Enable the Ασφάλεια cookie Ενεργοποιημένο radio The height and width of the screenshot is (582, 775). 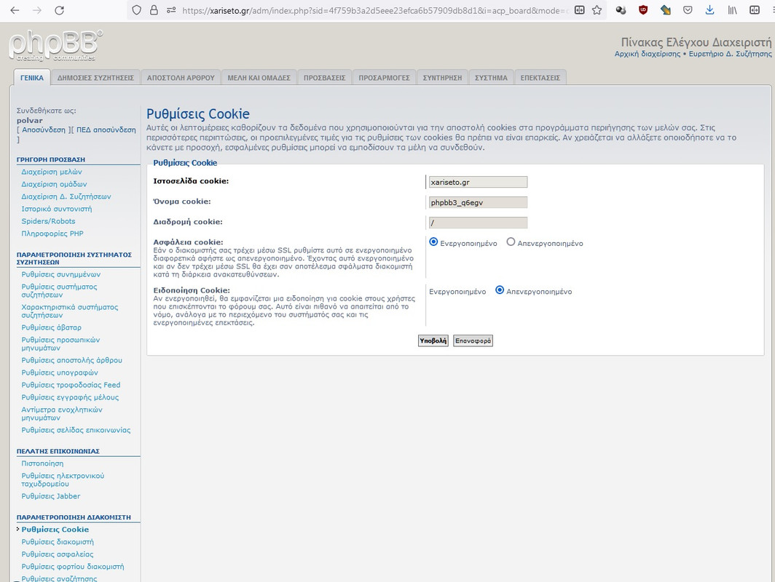pos(433,242)
